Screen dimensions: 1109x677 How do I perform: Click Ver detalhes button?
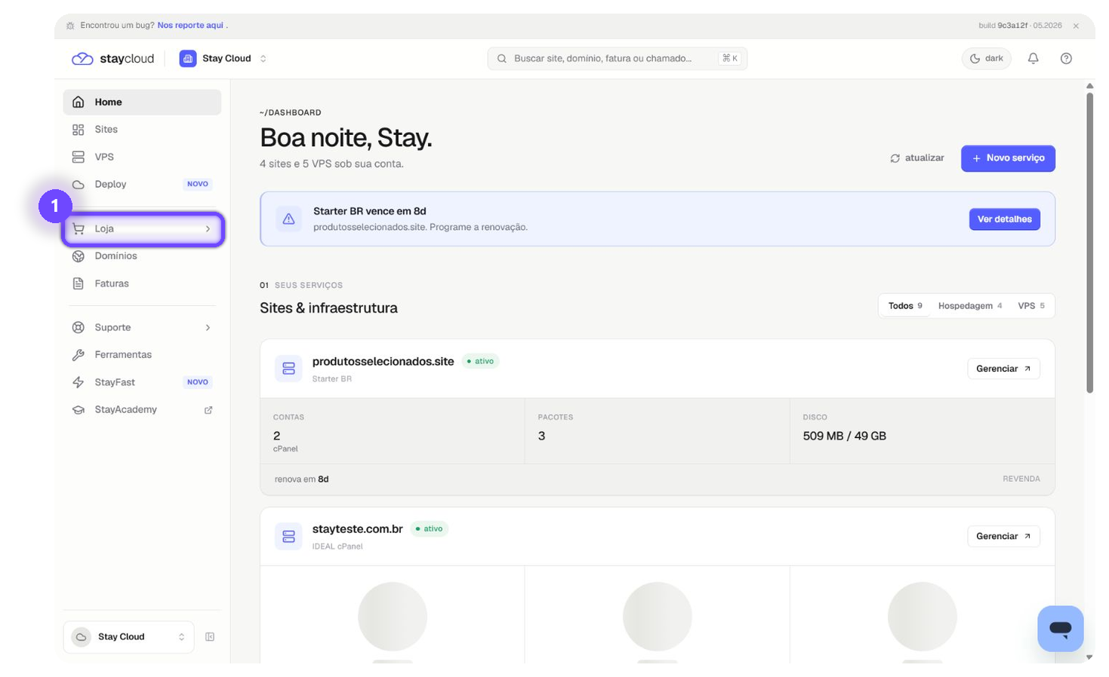pyautogui.click(x=1004, y=219)
